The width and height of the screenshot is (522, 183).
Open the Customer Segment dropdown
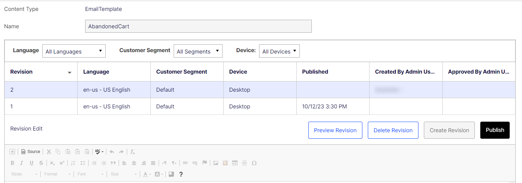(198, 51)
